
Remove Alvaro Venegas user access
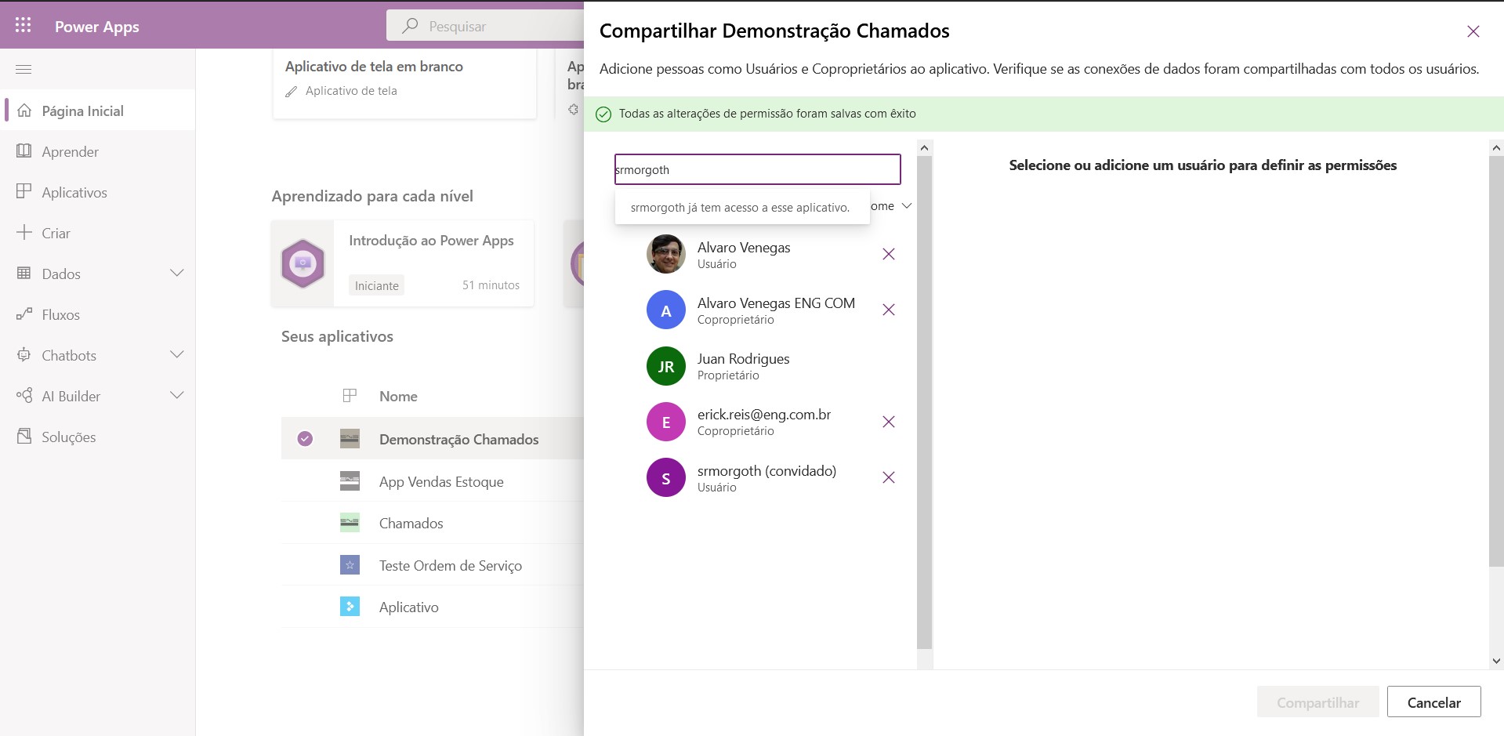(889, 254)
